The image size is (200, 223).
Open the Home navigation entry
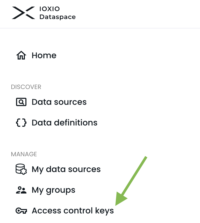point(44,55)
